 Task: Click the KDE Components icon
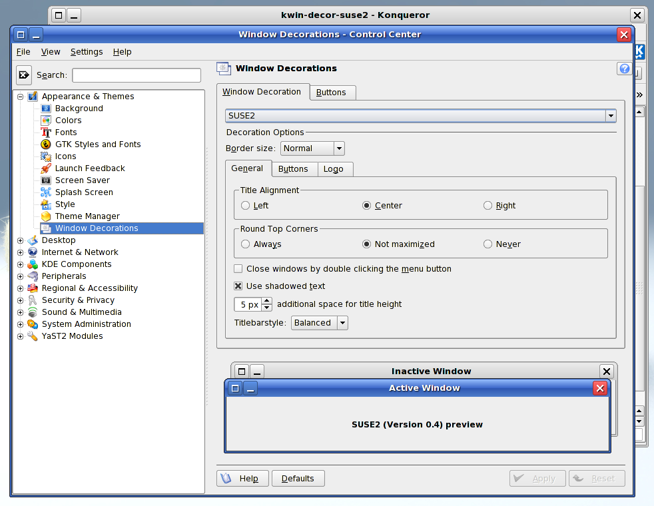pos(33,264)
